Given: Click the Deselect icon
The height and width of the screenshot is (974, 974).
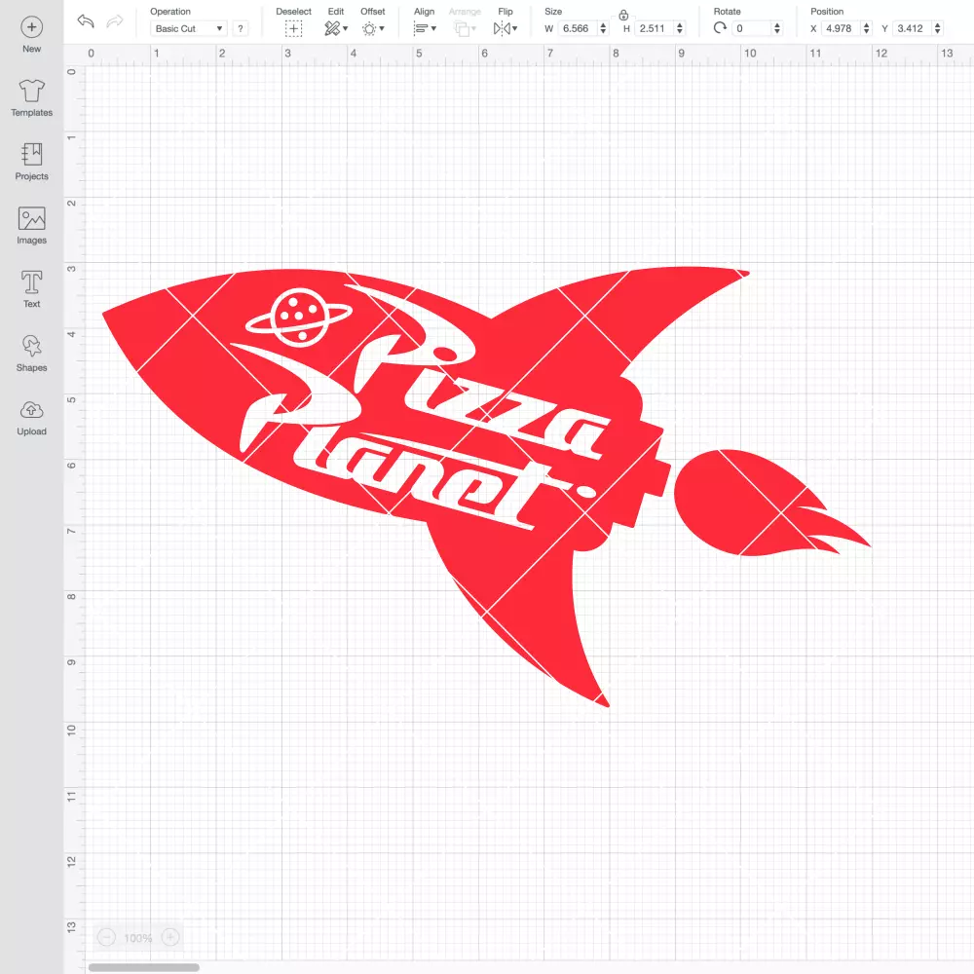Looking at the screenshot, I should click(294, 28).
